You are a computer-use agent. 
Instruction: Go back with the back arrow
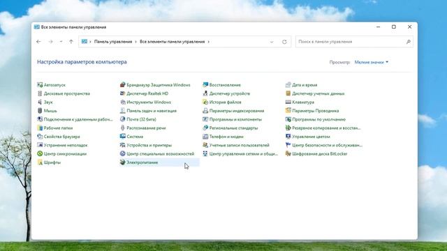(39, 42)
